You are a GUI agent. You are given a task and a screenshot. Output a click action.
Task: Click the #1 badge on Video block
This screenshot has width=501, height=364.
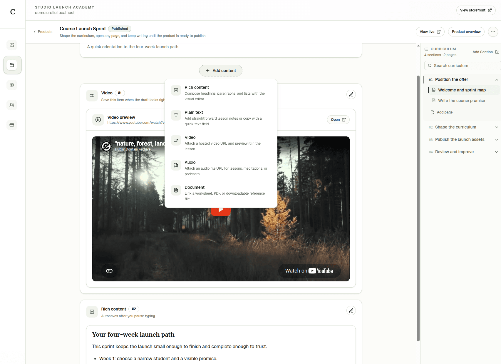[x=120, y=93]
